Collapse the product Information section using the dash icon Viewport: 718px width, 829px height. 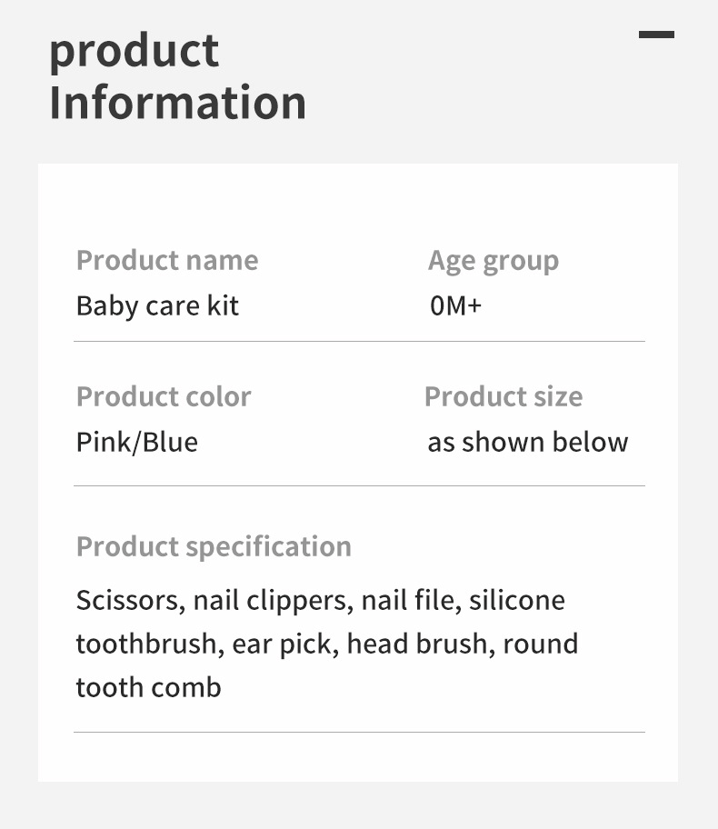point(656,35)
